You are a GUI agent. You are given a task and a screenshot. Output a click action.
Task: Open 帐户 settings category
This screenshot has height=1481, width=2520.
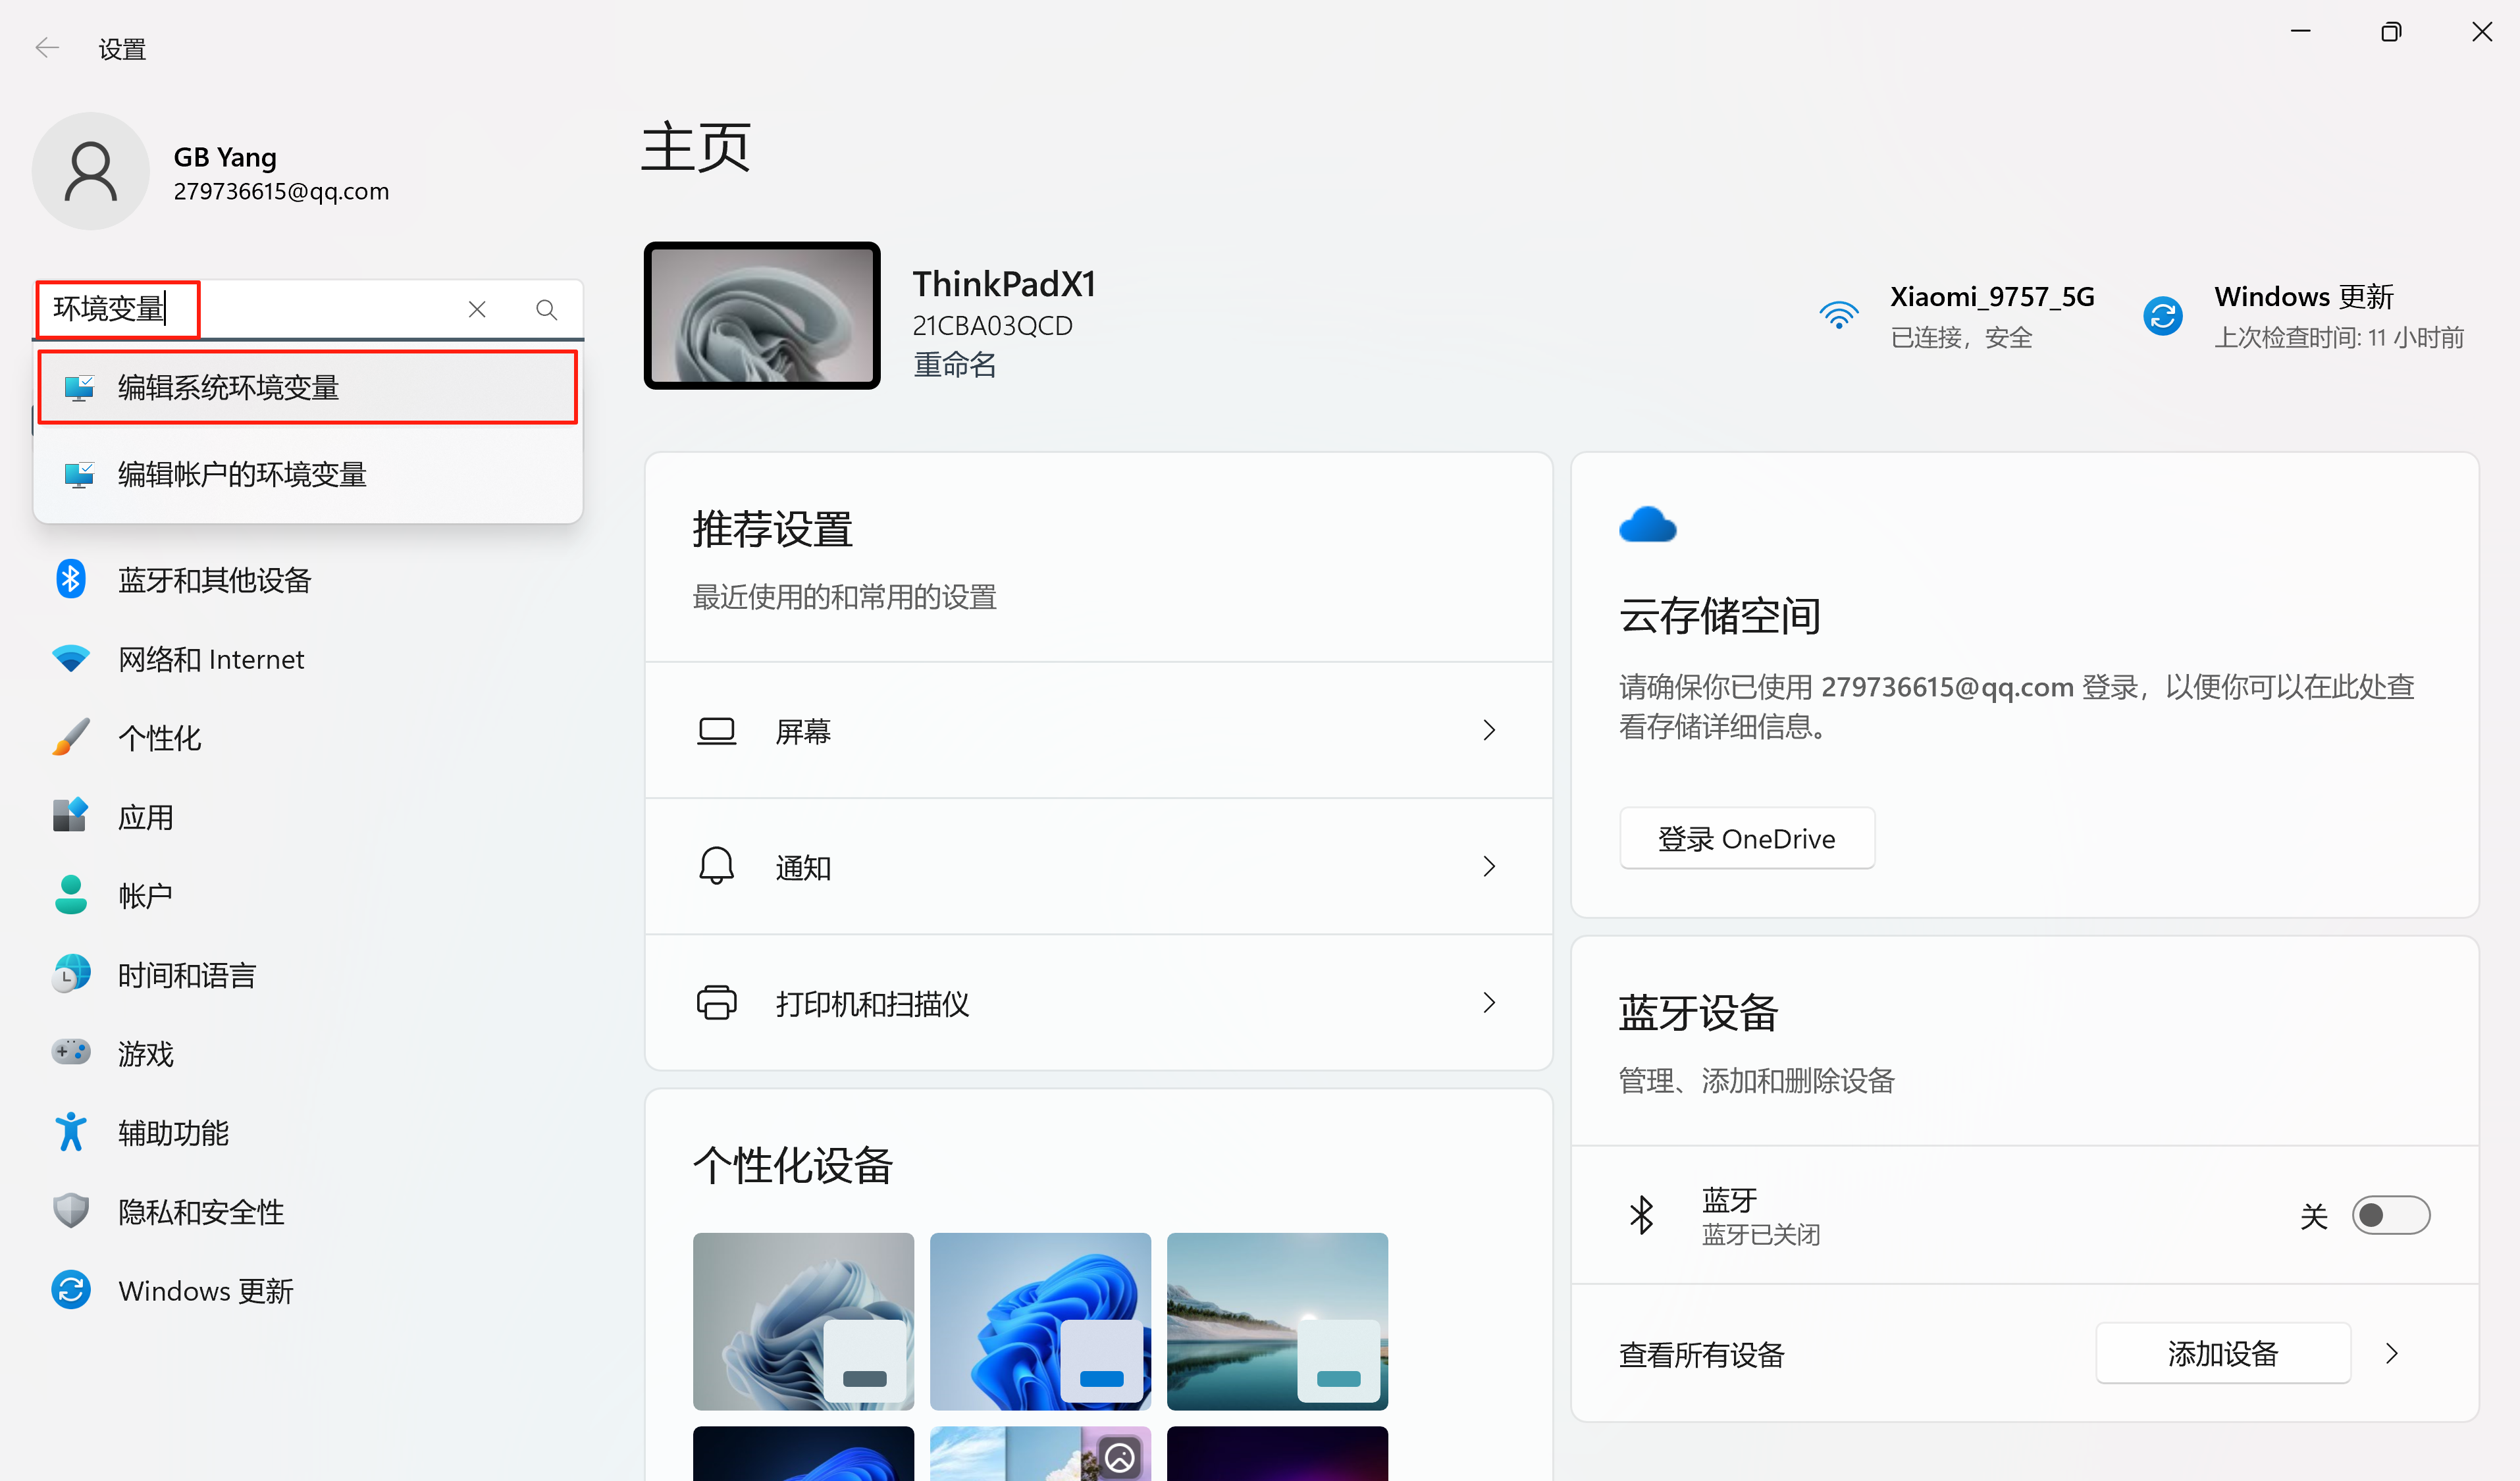pos(145,896)
